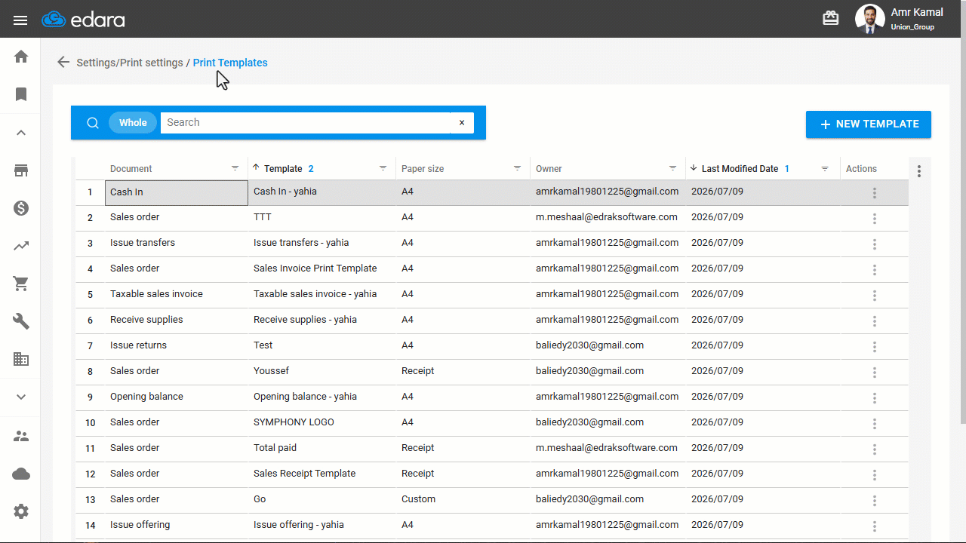Open the Paper size column filter menu
Image resolution: width=966 pixels, height=543 pixels.
518,169
